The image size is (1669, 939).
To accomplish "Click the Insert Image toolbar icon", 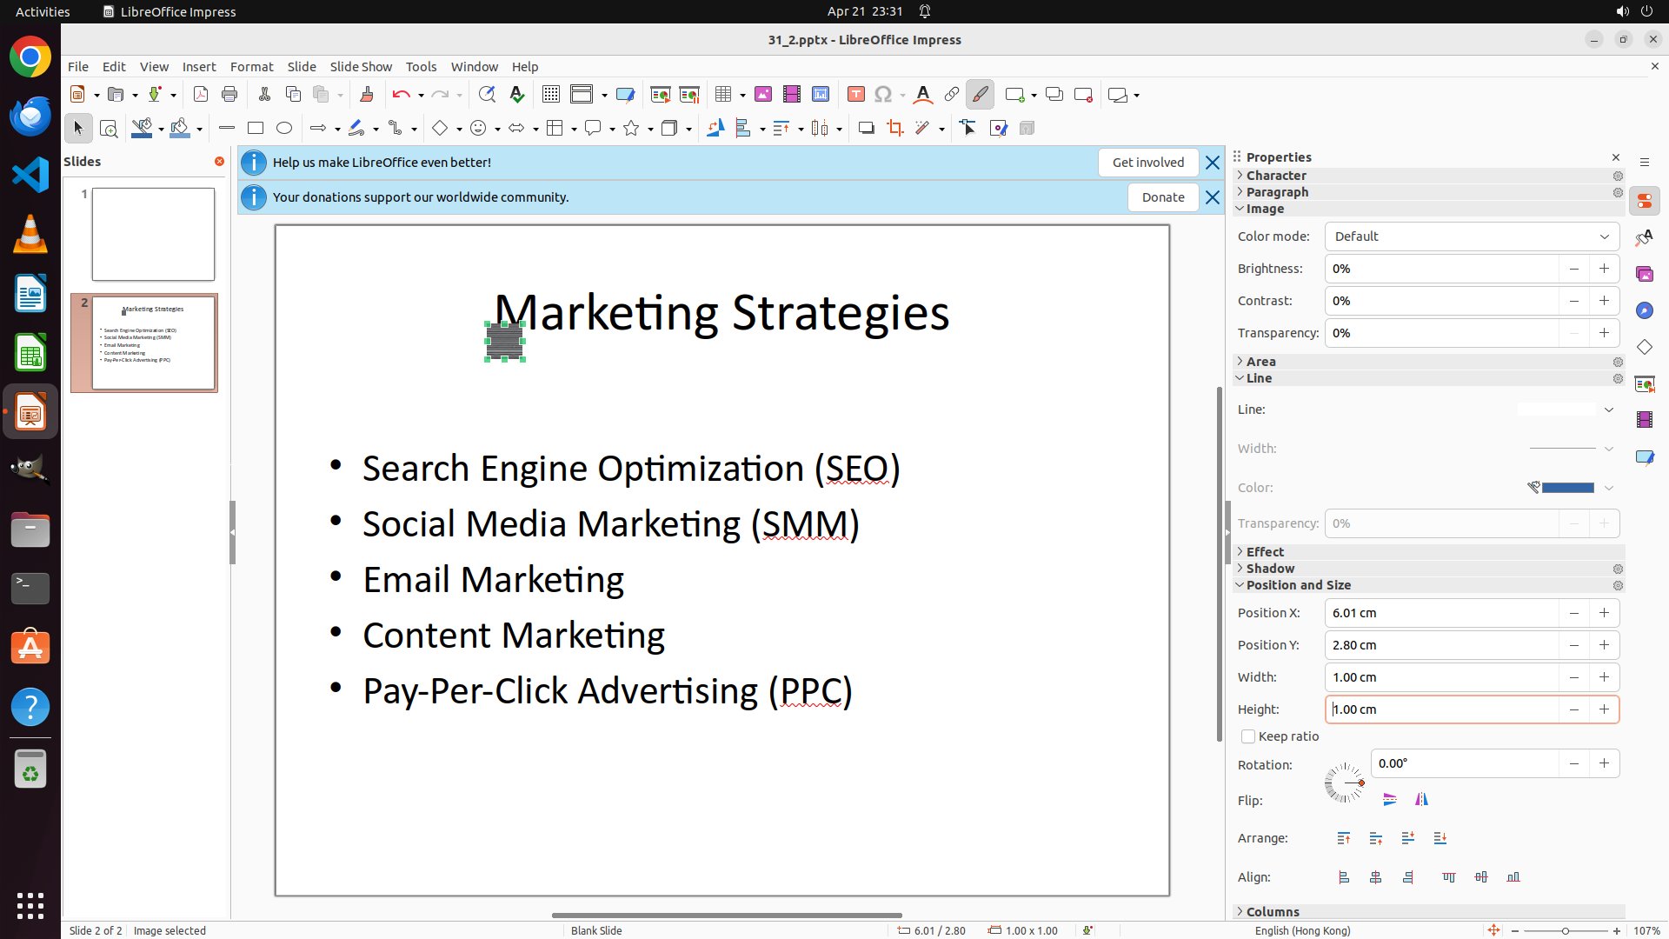I will 762,95.
